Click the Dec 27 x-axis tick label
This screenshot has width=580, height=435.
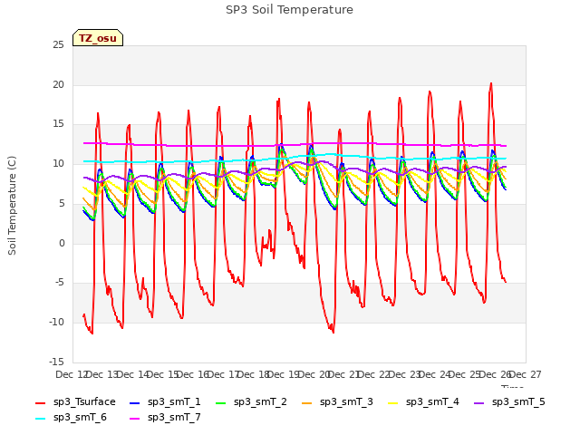click(527, 374)
